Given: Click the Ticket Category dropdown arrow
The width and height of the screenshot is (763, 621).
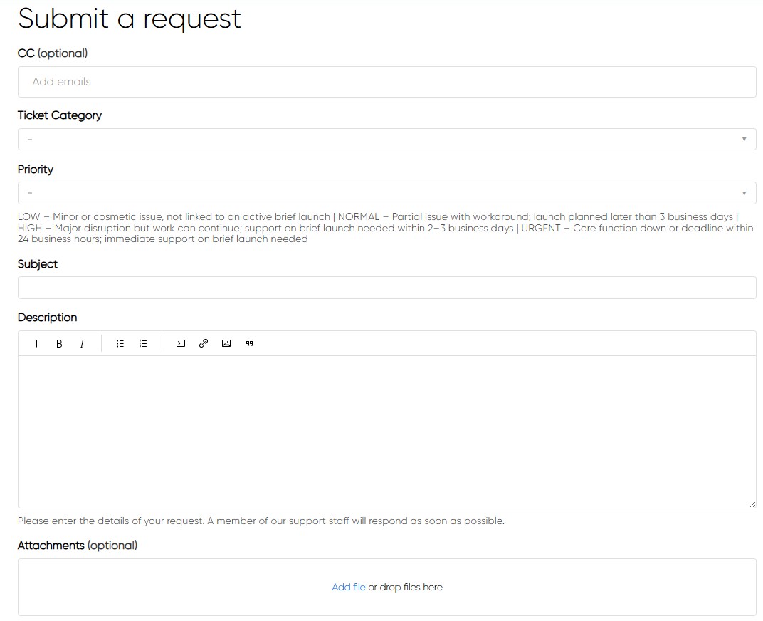Looking at the screenshot, I should [x=744, y=139].
